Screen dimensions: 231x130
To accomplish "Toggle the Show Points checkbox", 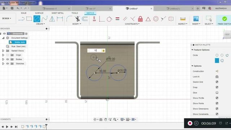I will [x=217, y=103].
